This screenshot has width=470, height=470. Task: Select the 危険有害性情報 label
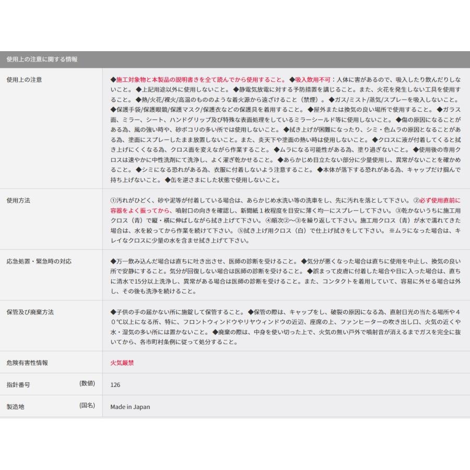[x=27, y=363]
